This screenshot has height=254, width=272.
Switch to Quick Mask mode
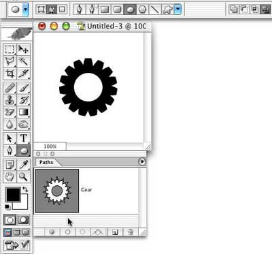click(23, 220)
